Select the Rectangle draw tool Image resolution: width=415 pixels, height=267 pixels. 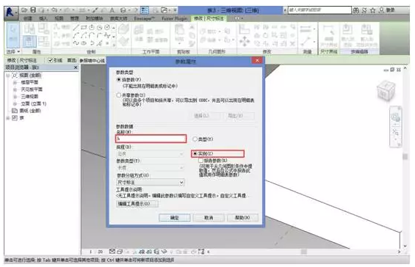[x=84, y=27]
